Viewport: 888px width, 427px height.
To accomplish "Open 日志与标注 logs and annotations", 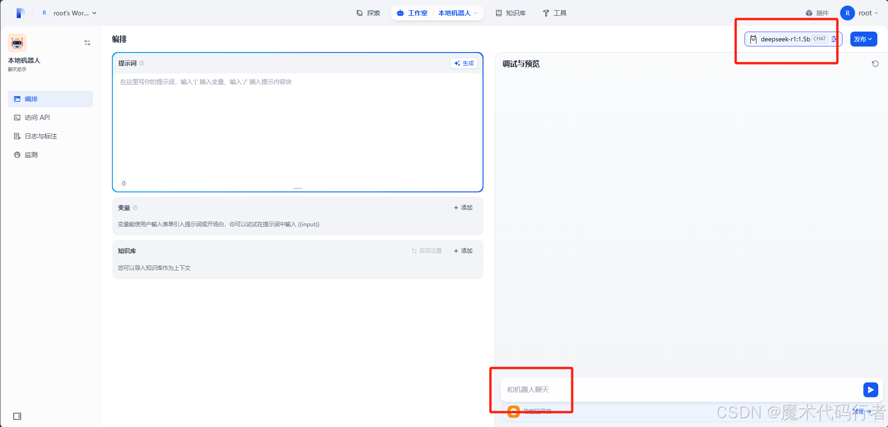I will point(50,136).
